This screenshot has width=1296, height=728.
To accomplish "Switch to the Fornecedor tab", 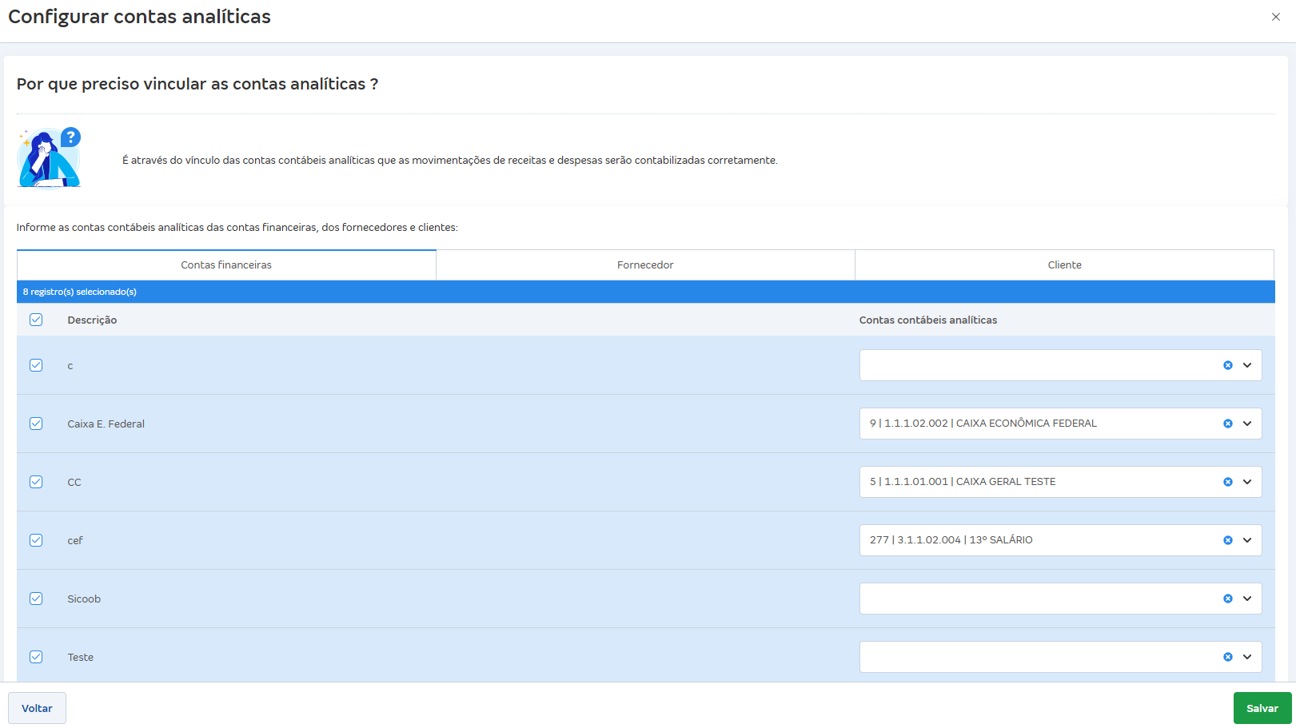I will 644,265.
